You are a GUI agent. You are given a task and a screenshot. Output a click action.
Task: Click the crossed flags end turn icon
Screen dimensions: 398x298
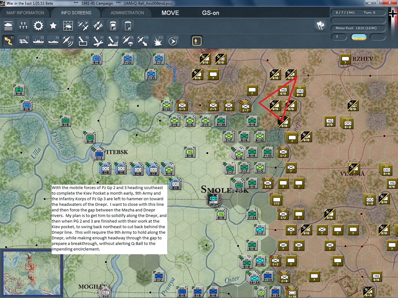pos(320,25)
